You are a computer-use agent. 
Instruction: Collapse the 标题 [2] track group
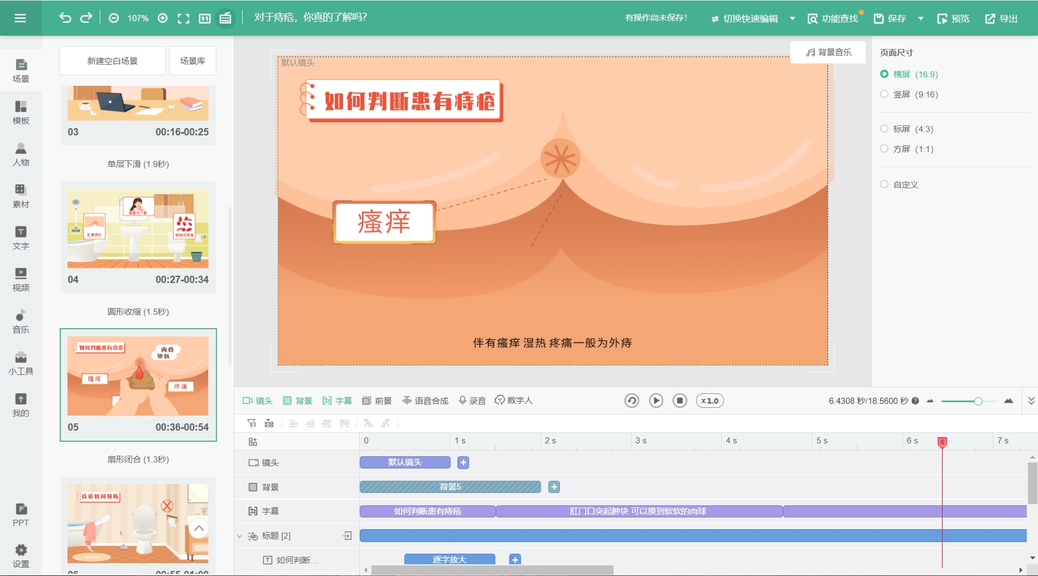tap(239, 536)
